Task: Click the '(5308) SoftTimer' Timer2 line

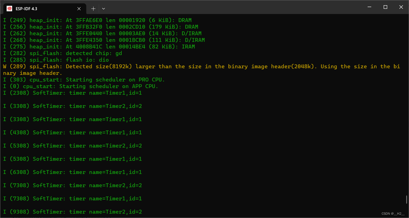Action: 72,146
